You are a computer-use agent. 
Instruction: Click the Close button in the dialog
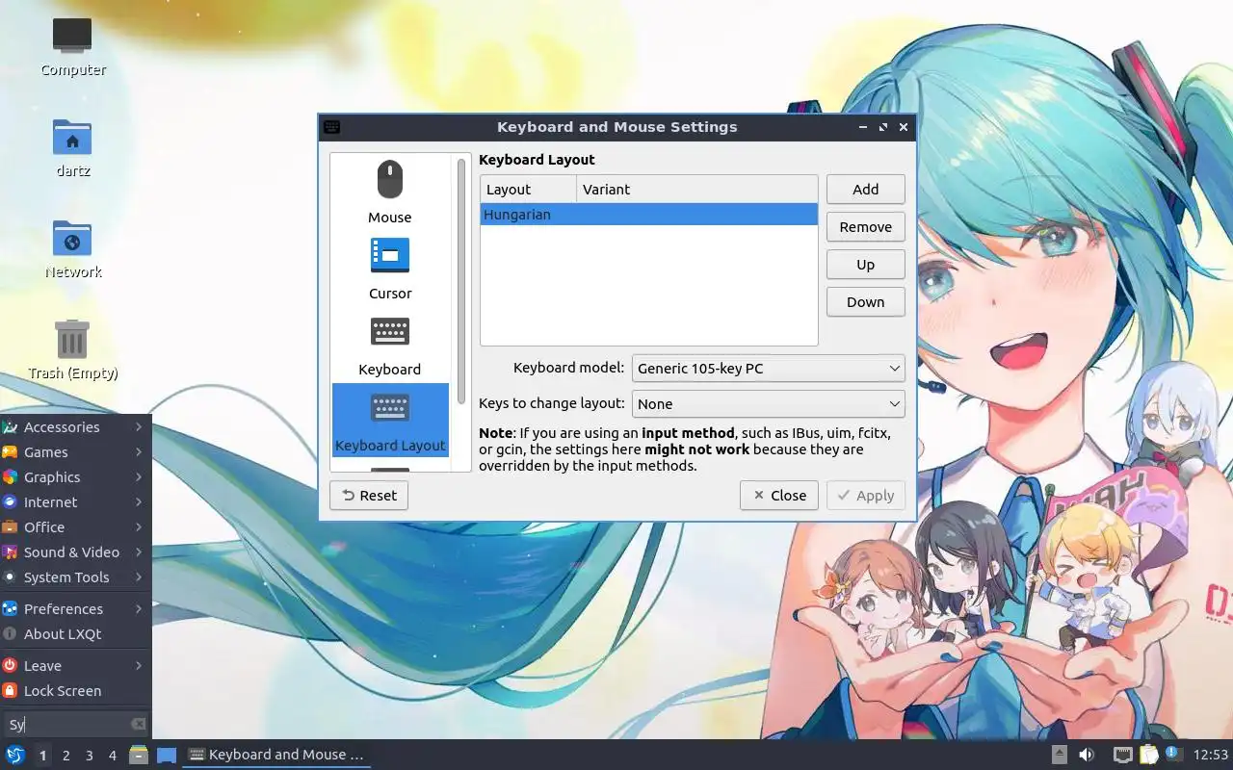pos(779,495)
